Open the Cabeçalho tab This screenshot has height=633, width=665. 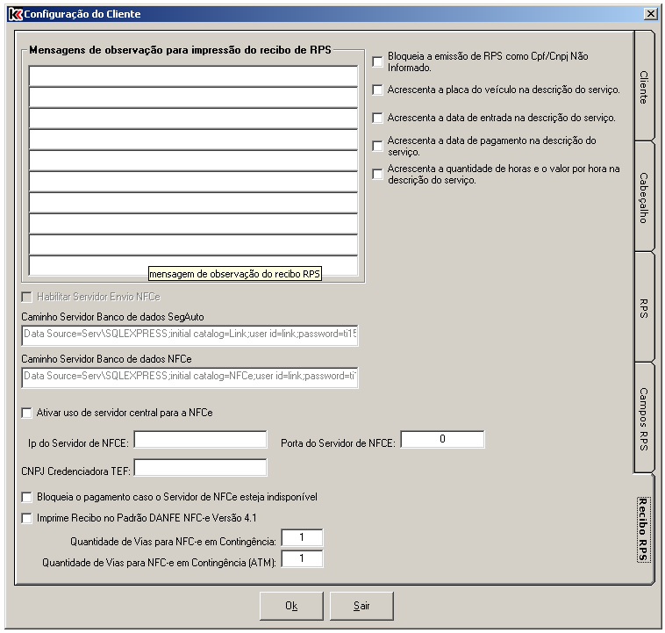click(x=643, y=196)
